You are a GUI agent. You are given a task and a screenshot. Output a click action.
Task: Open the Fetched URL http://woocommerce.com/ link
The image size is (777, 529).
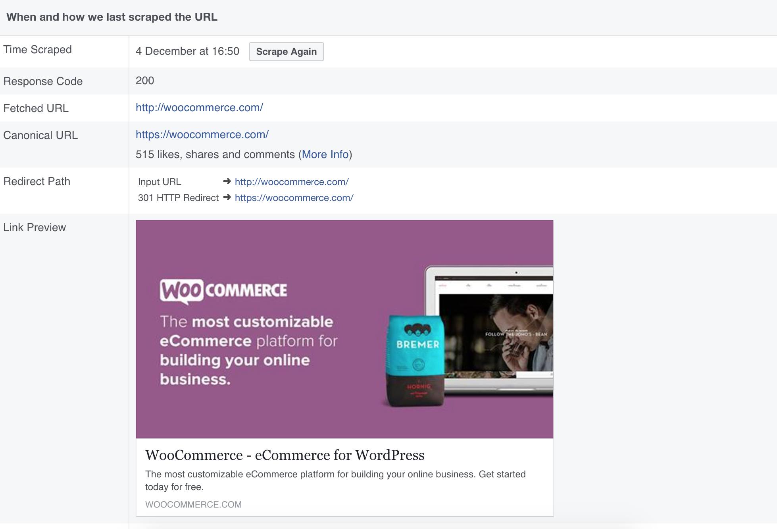pyautogui.click(x=199, y=108)
